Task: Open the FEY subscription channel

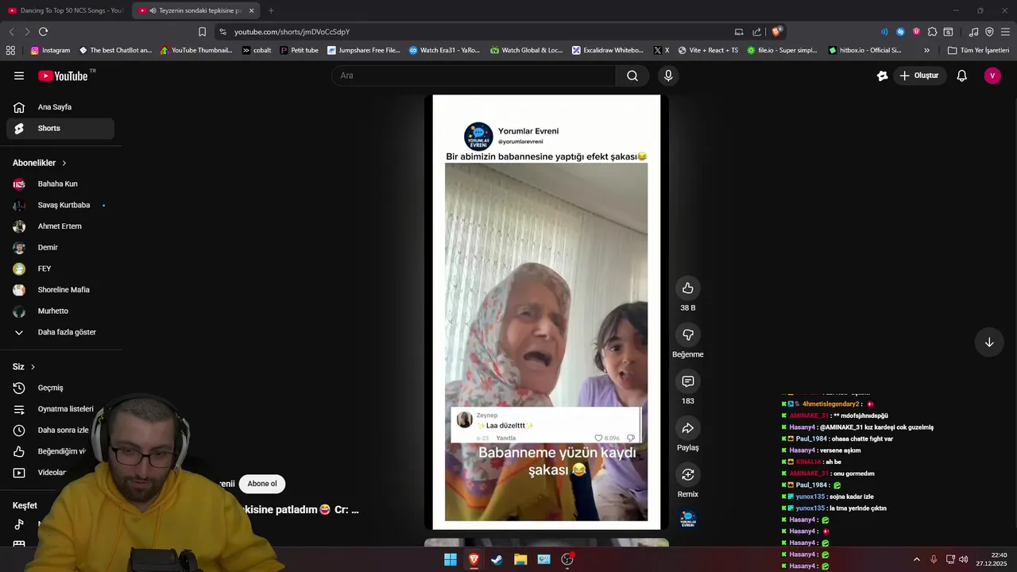Action: [60, 269]
